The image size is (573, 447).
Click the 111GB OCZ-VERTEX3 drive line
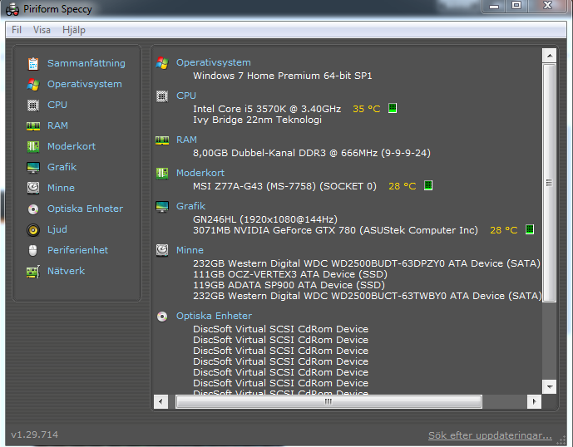(290, 274)
